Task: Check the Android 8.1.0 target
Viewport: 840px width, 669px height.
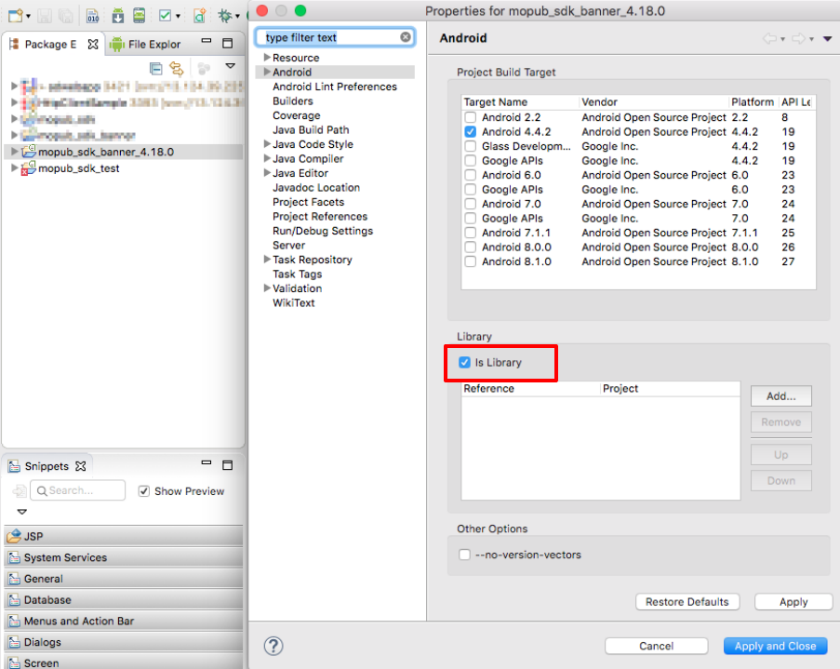Action: point(471,261)
